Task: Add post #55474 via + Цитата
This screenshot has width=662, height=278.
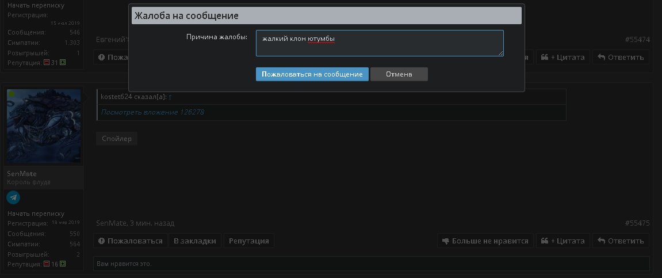Action: tap(562, 57)
